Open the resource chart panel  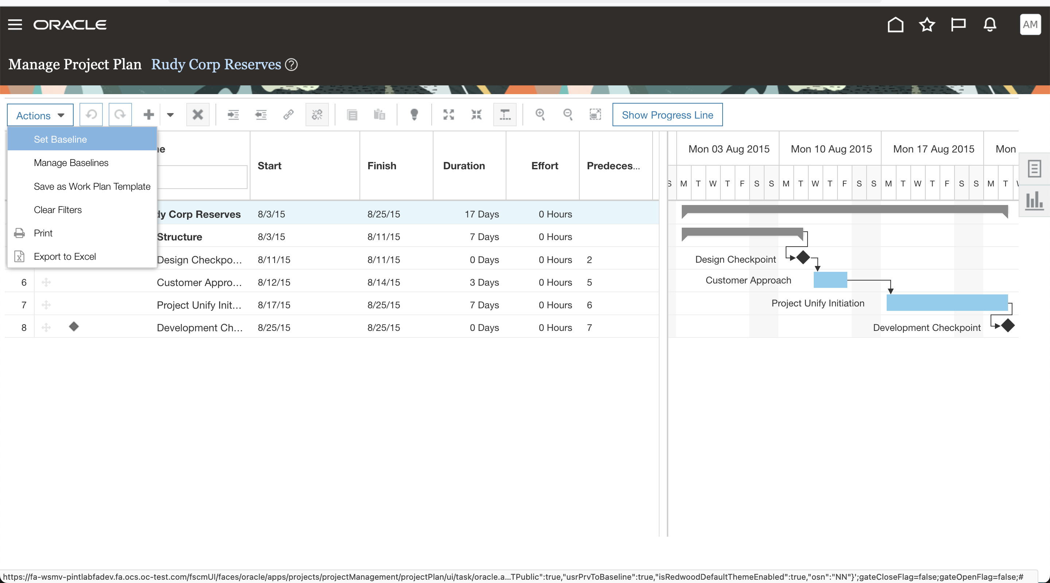[1035, 201]
